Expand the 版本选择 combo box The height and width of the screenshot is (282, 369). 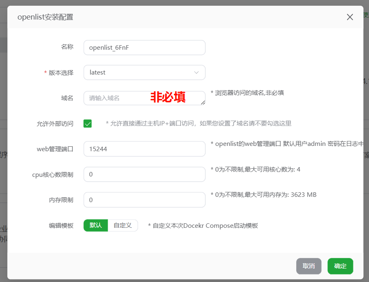(x=144, y=72)
